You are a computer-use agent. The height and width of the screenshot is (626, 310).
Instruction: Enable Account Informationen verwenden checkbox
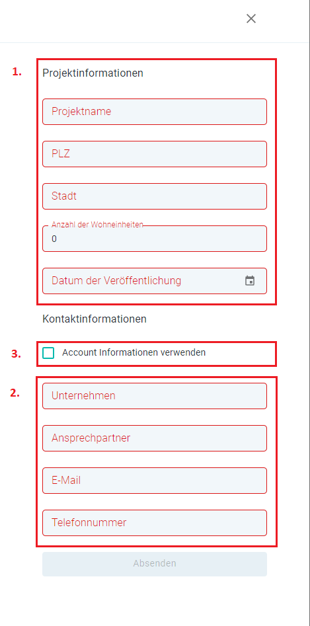pyautogui.click(x=48, y=353)
